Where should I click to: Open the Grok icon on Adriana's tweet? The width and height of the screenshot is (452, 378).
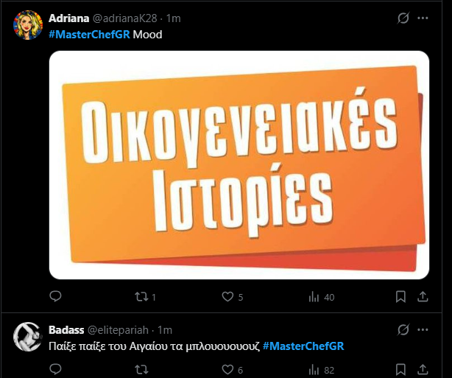[402, 18]
